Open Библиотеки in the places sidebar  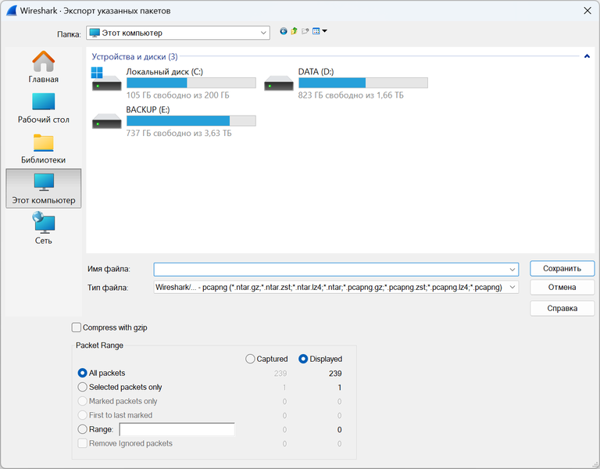tap(43, 149)
